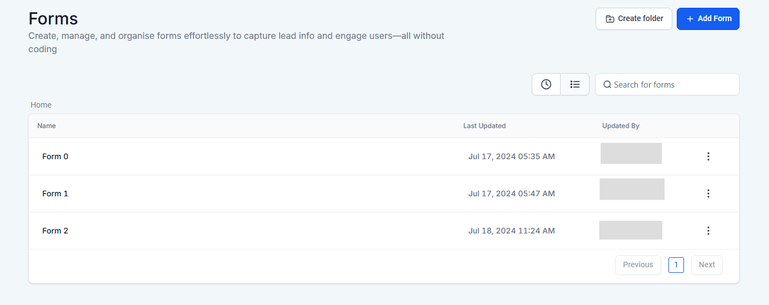Click the Name column header
Image resolution: width=769 pixels, height=305 pixels.
click(47, 126)
